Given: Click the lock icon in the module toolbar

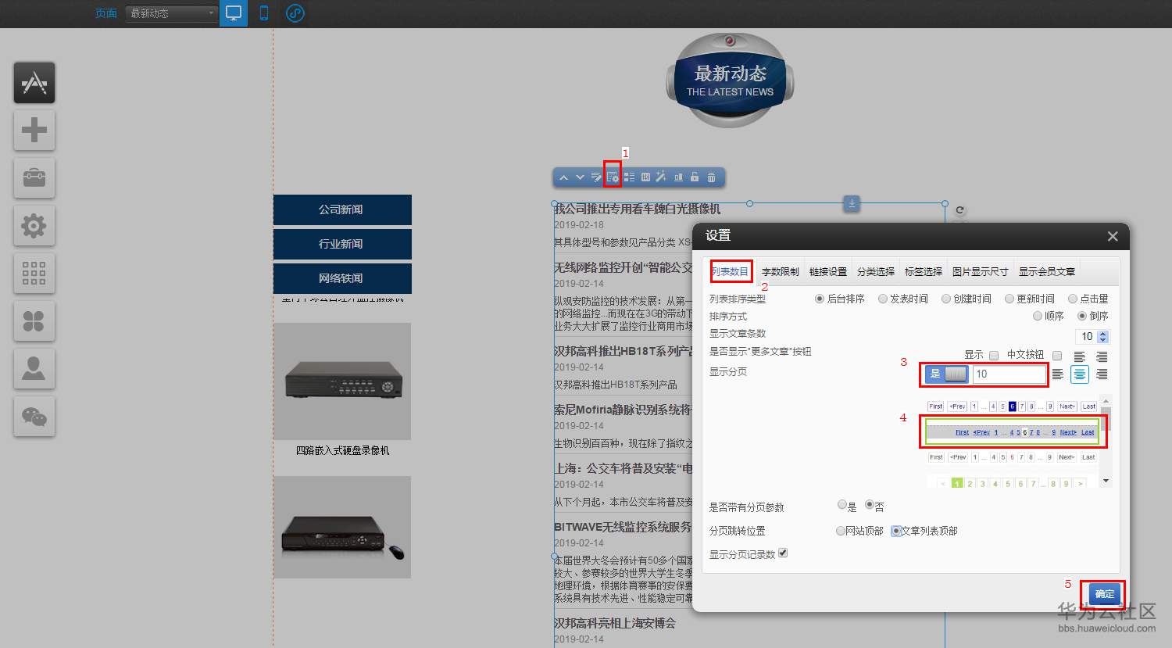Looking at the screenshot, I should [x=695, y=177].
